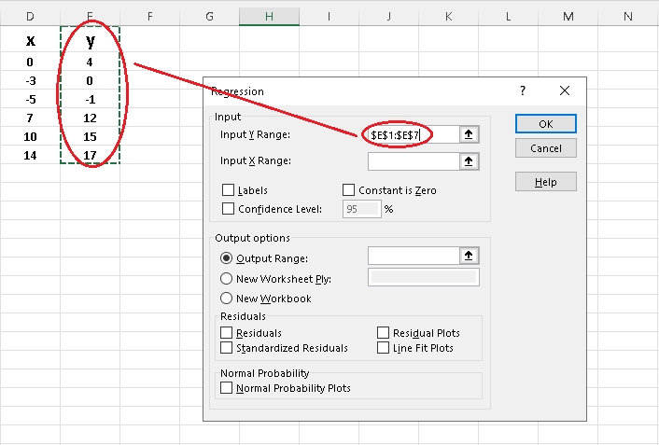Tick the Constant is Zero checkbox
Viewport: 659px width, 445px height.
coord(350,190)
